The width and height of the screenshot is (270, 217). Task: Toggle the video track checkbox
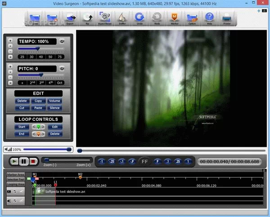point(15,191)
